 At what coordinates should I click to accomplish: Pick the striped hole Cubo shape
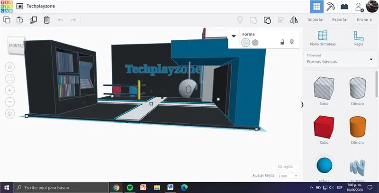[324, 88]
